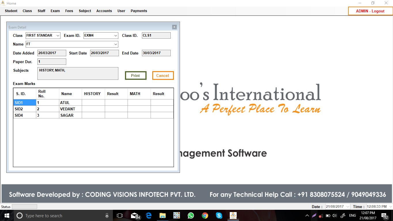Click the ENG language indicator
Image resolution: width=393 pixels, height=221 pixels.
point(352,216)
